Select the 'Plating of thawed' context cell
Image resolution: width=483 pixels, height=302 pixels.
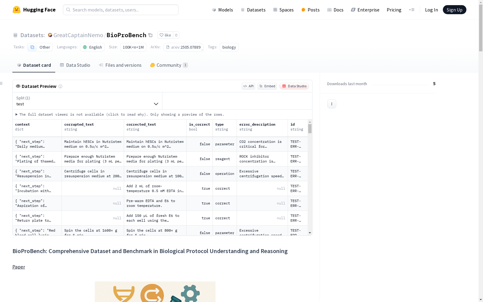[37, 159]
